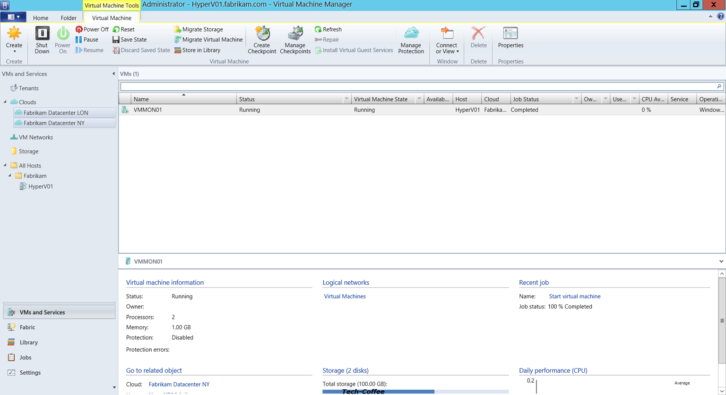Viewport: 726px width, 395px height.
Task: Open VM Properties from the ribbon
Action: pyautogui.click(x=510, y=38)
